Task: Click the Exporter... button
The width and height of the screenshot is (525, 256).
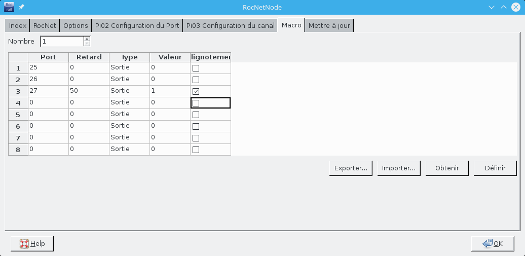Action: coord(351,168)
